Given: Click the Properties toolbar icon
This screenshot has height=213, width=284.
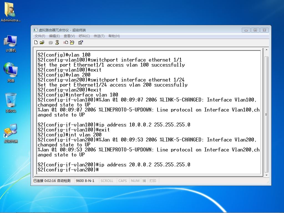Looking at the screenshot, I should point(80,42).
